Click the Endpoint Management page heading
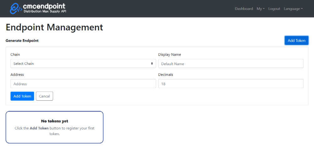The width and height of the screenshot is (314, 147). pyautogui.click(x=54, y=27)
